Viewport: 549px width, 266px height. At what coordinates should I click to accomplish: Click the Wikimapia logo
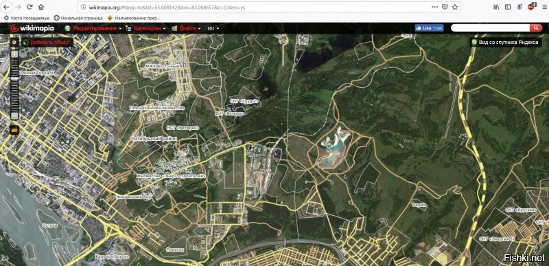32,28
